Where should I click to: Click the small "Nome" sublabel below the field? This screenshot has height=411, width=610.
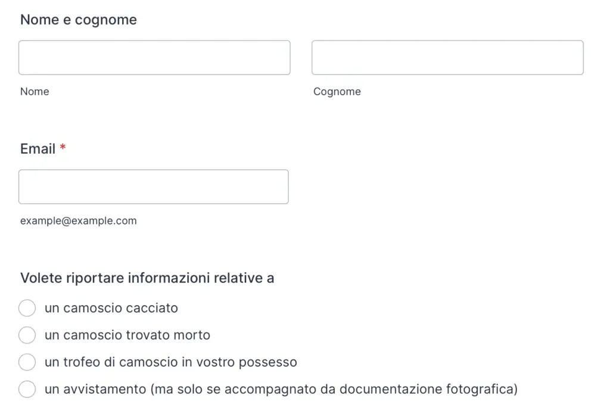point(35,92)
